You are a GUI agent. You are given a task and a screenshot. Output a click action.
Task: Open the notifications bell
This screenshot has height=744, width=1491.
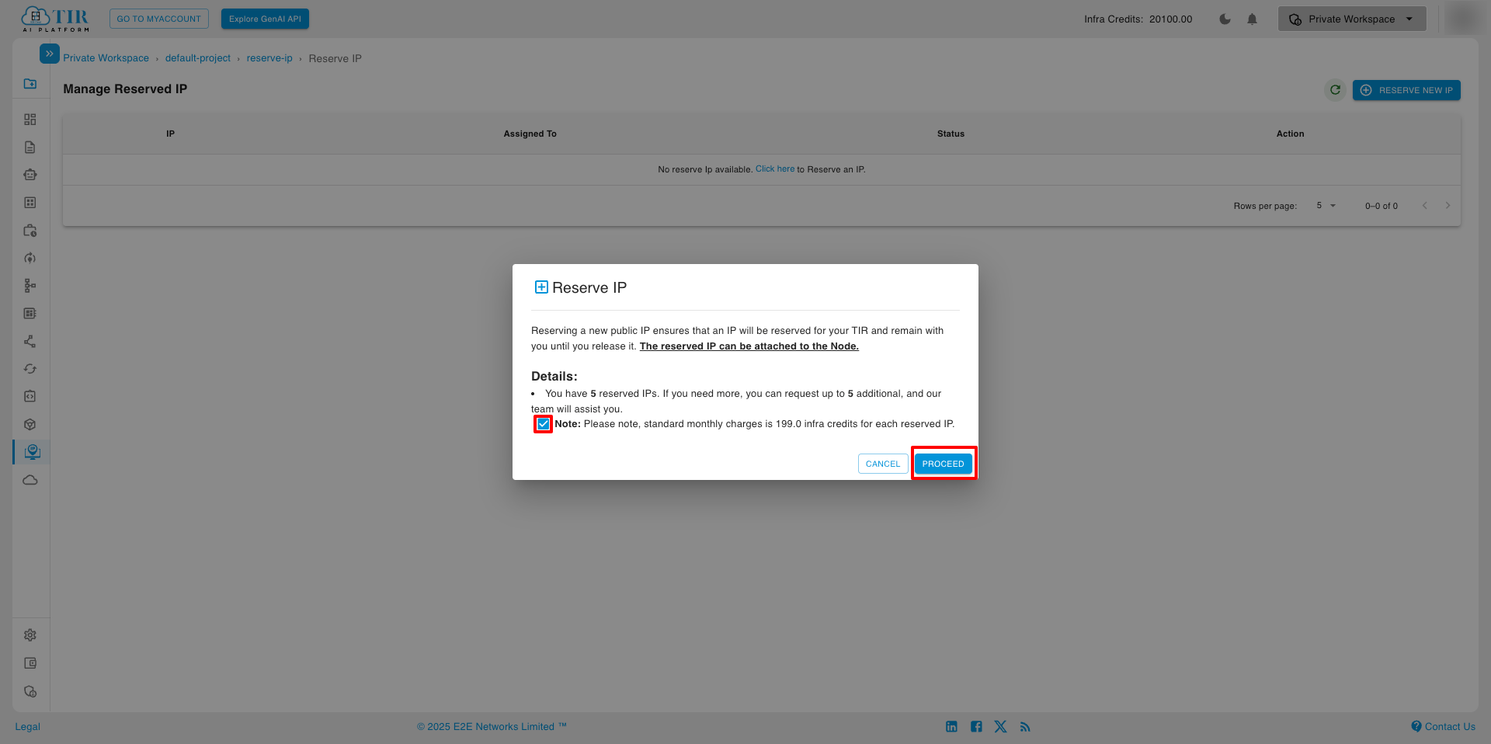point(1252,19)
